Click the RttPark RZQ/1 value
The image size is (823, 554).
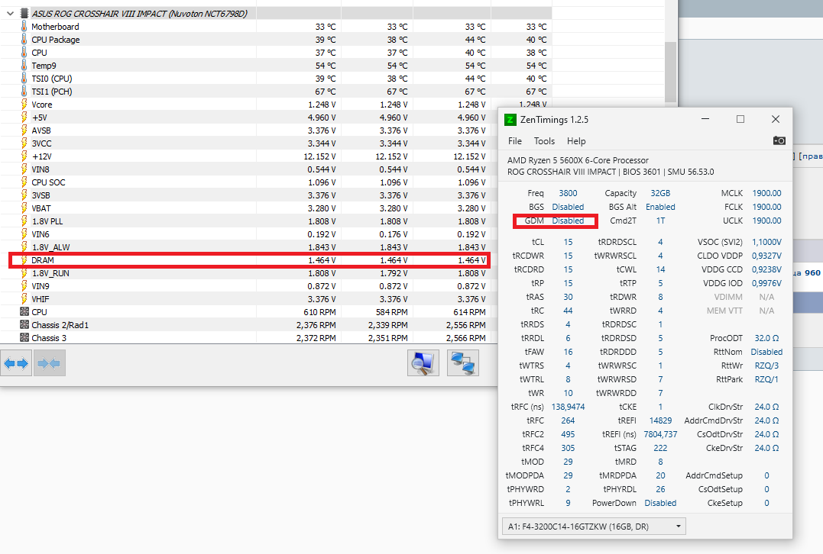[767, 379]
